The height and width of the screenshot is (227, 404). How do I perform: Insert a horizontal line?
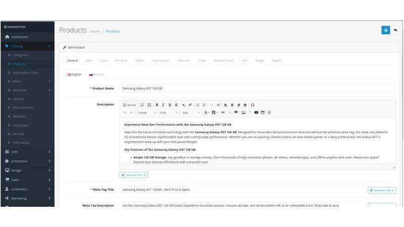(269, 112)
